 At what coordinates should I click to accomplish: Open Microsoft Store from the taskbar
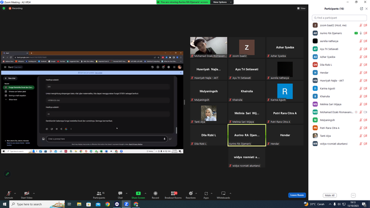pos(88,204)
